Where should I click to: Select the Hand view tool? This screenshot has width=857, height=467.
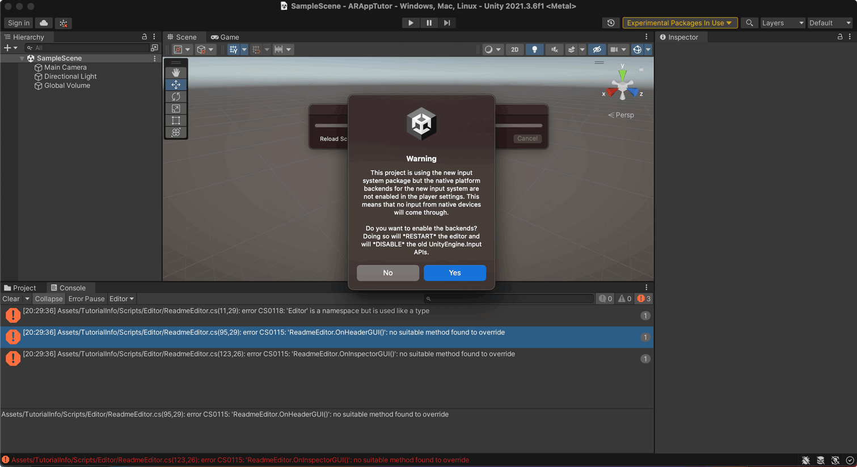click(176, 73)
